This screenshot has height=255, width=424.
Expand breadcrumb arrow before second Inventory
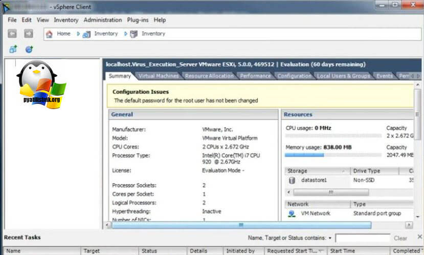click(x=125, y=34)
